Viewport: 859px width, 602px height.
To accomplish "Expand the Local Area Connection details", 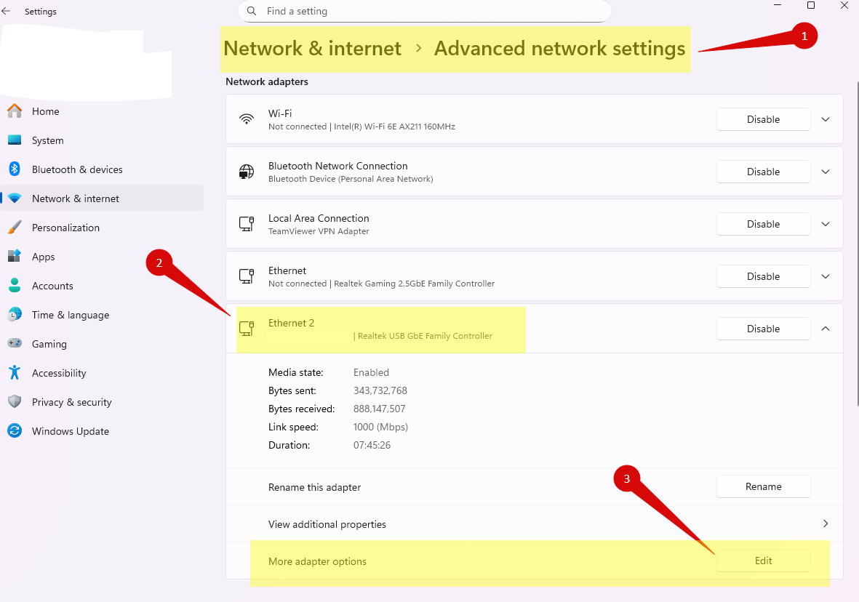I will pos(825,223).
